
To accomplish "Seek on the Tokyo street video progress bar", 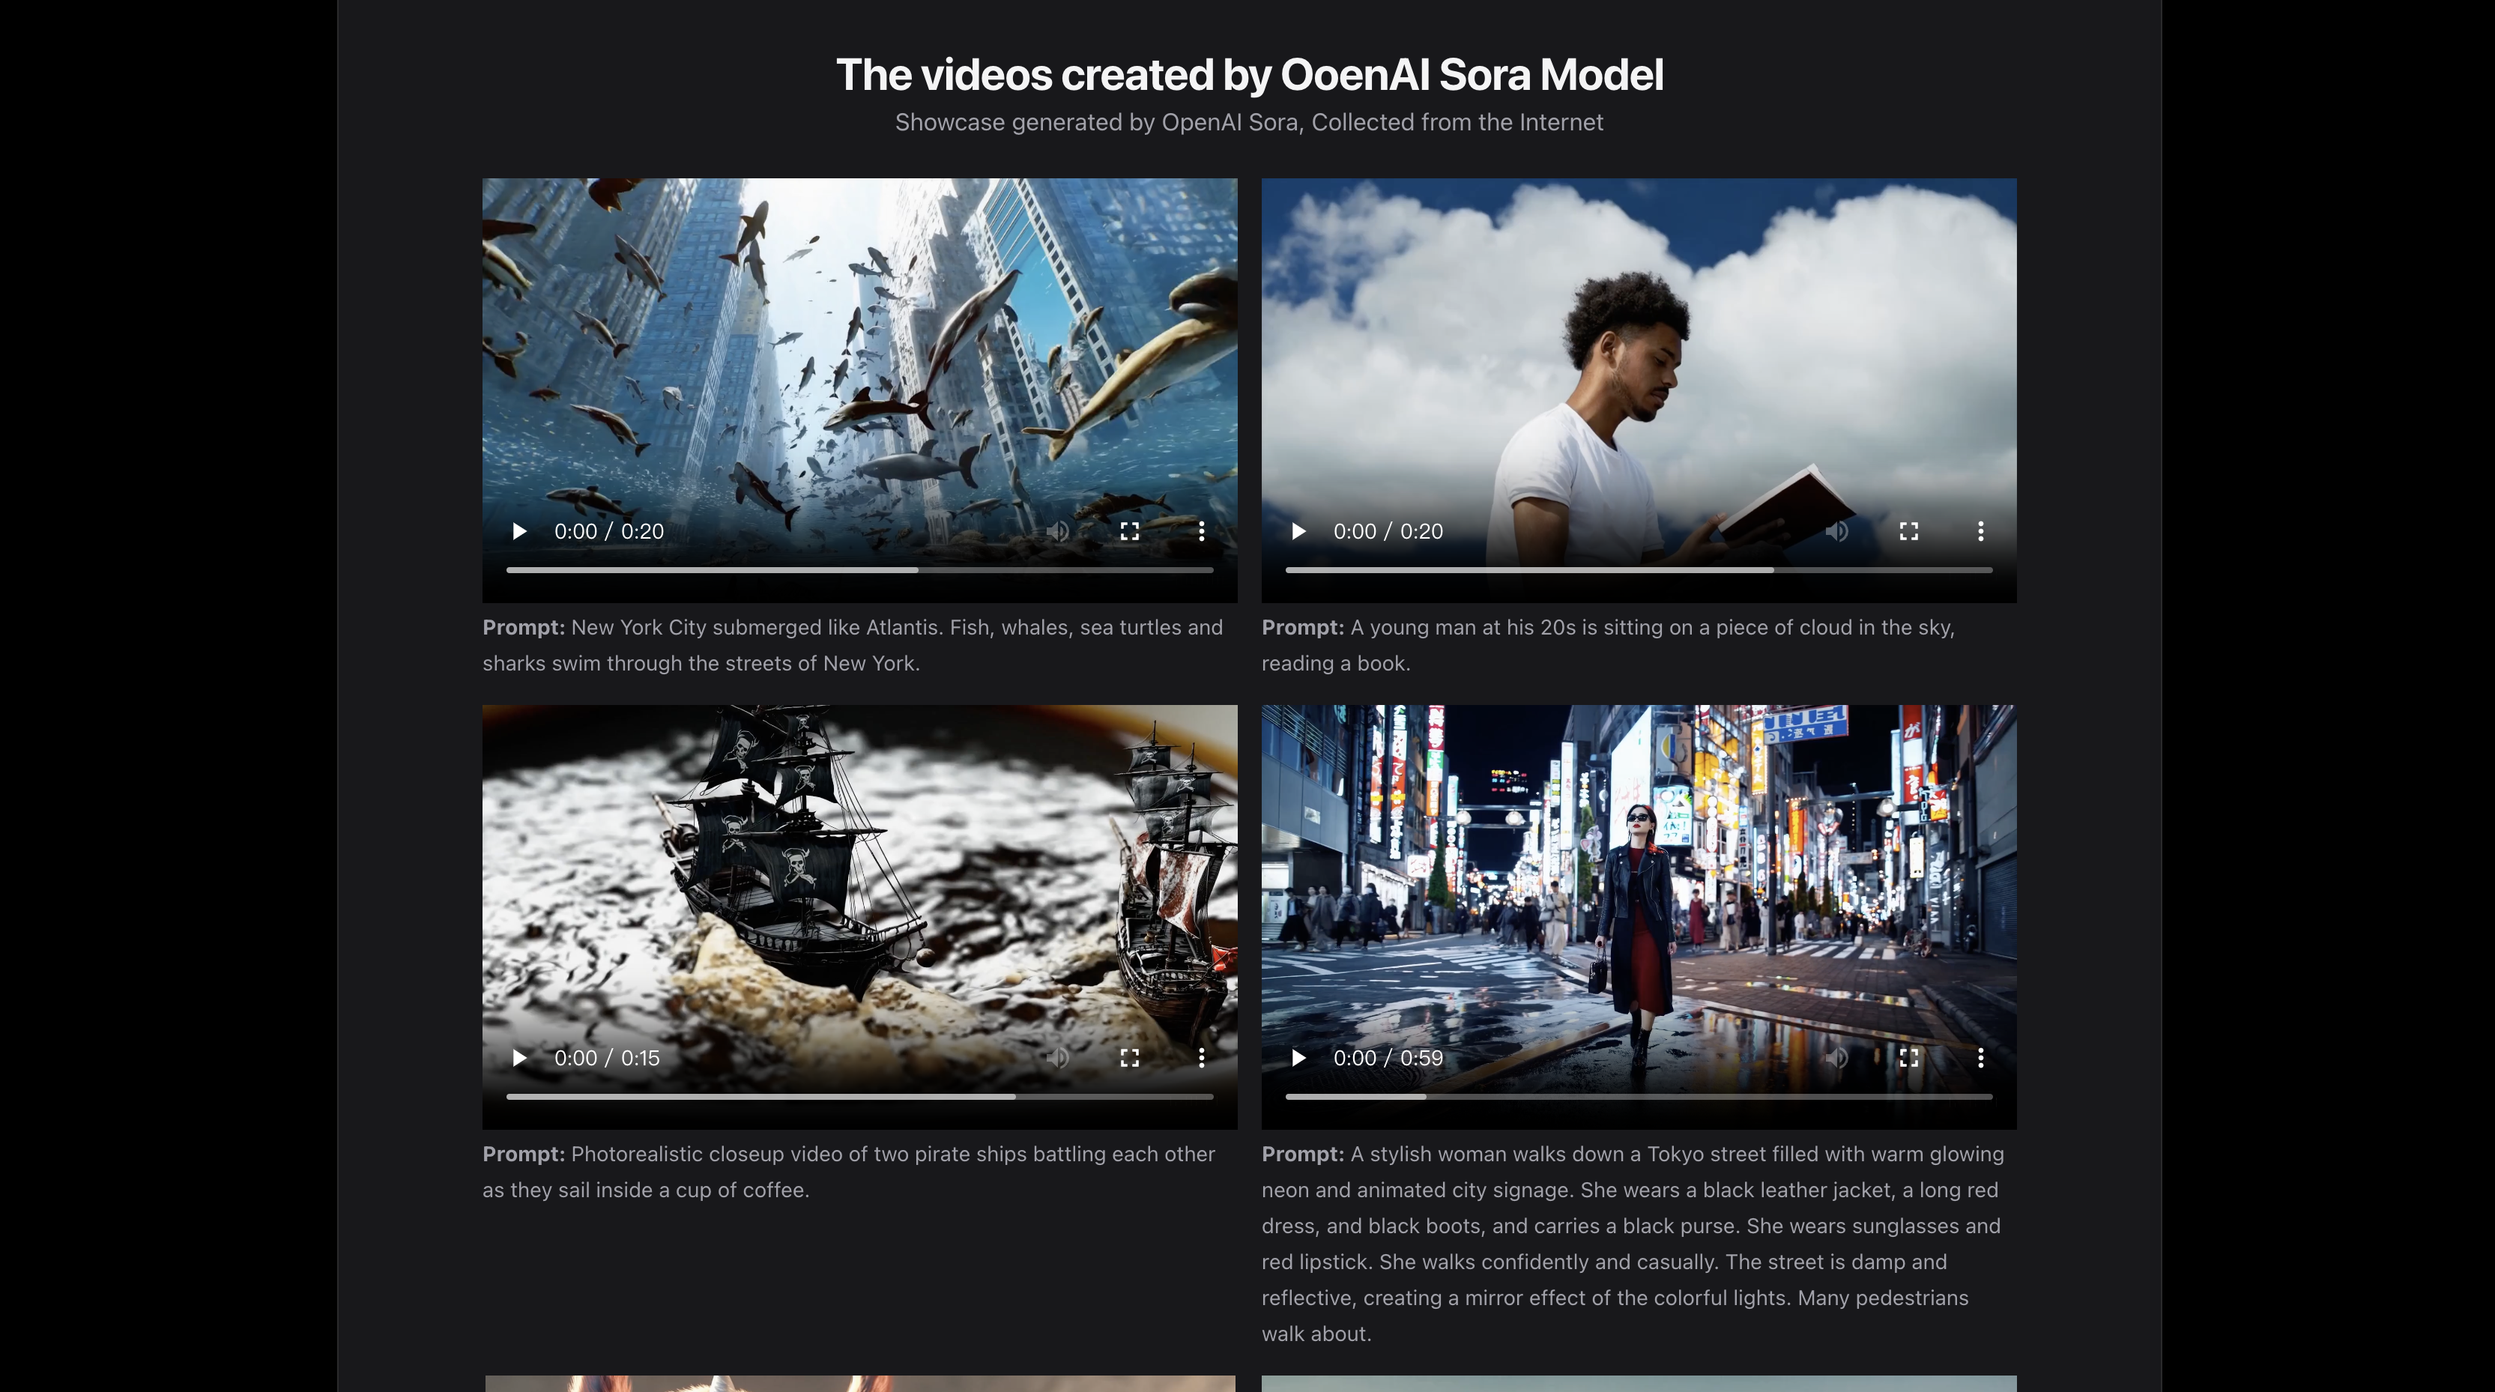I will pos(1638,1097).
